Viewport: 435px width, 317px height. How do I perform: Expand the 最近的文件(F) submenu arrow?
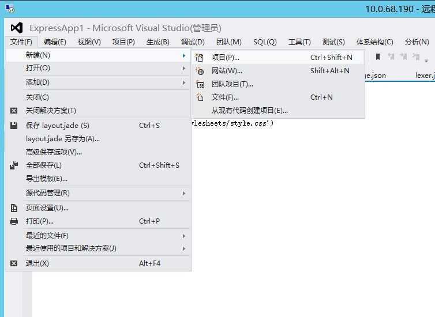click(x=183, y=236)
